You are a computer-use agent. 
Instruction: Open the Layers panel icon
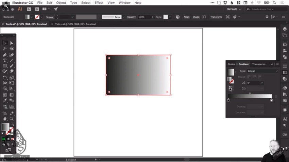click(x=285, y=29)
